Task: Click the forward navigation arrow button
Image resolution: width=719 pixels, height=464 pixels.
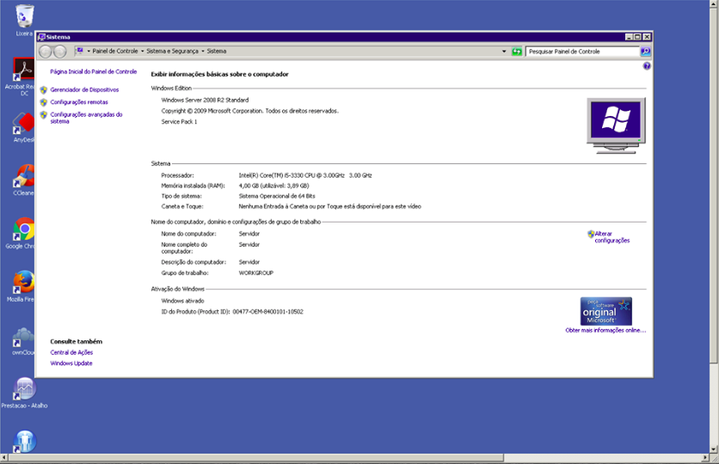Action: 59,52
